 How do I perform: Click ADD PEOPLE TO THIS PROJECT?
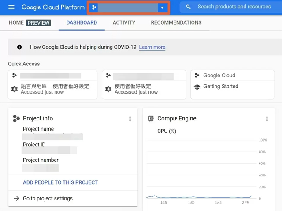tap(60, 182)
